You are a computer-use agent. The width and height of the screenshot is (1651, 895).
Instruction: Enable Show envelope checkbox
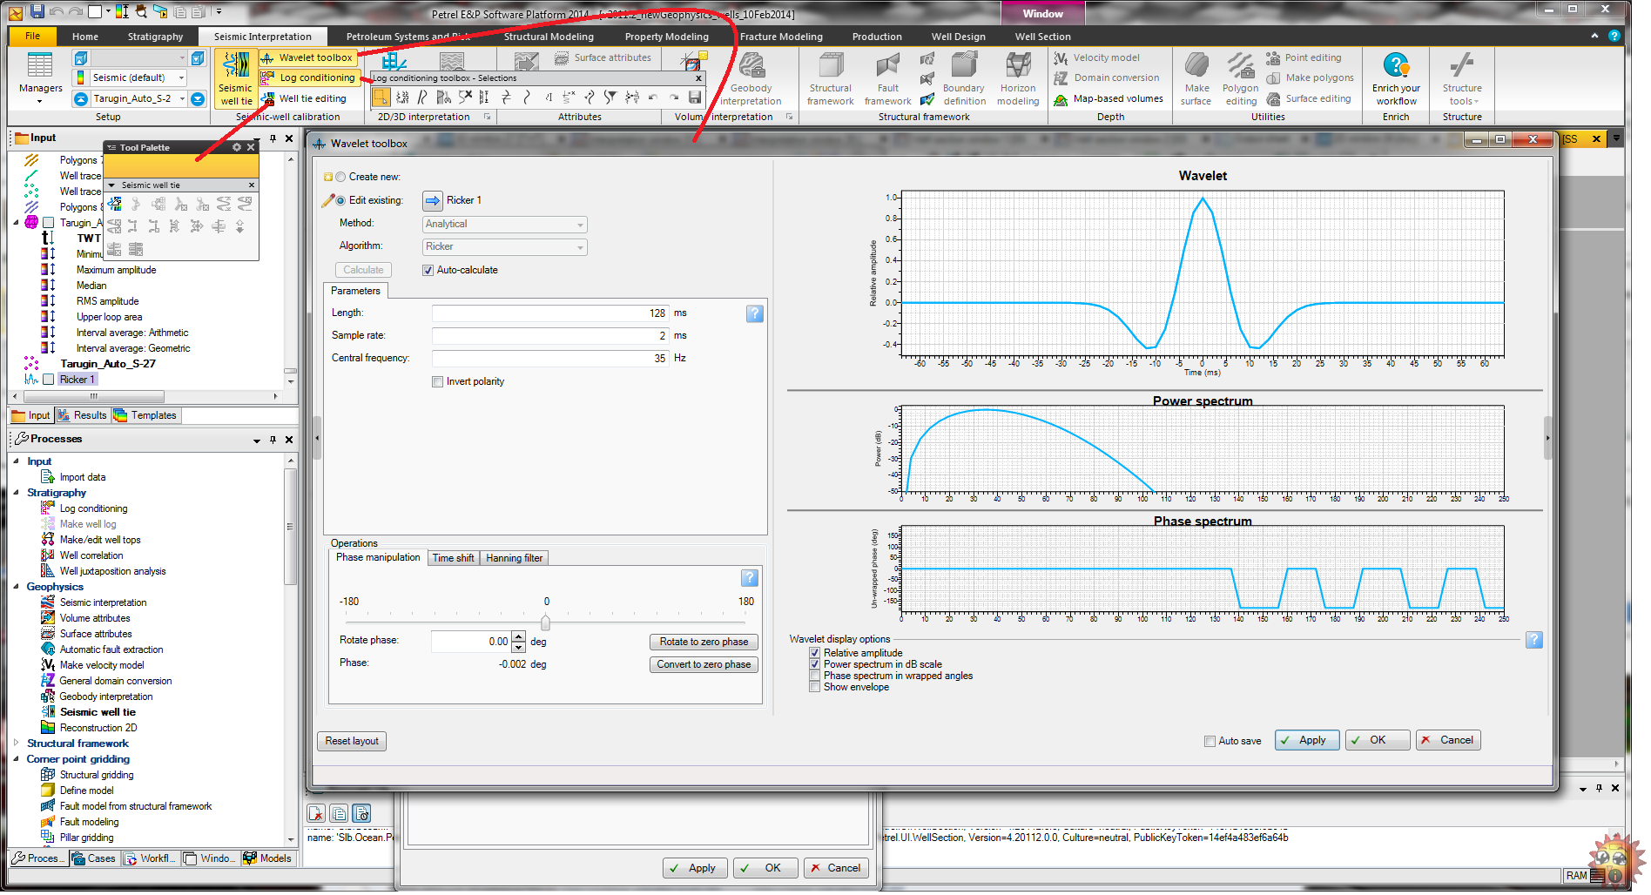pyautogui.click(x=814, y=687)
